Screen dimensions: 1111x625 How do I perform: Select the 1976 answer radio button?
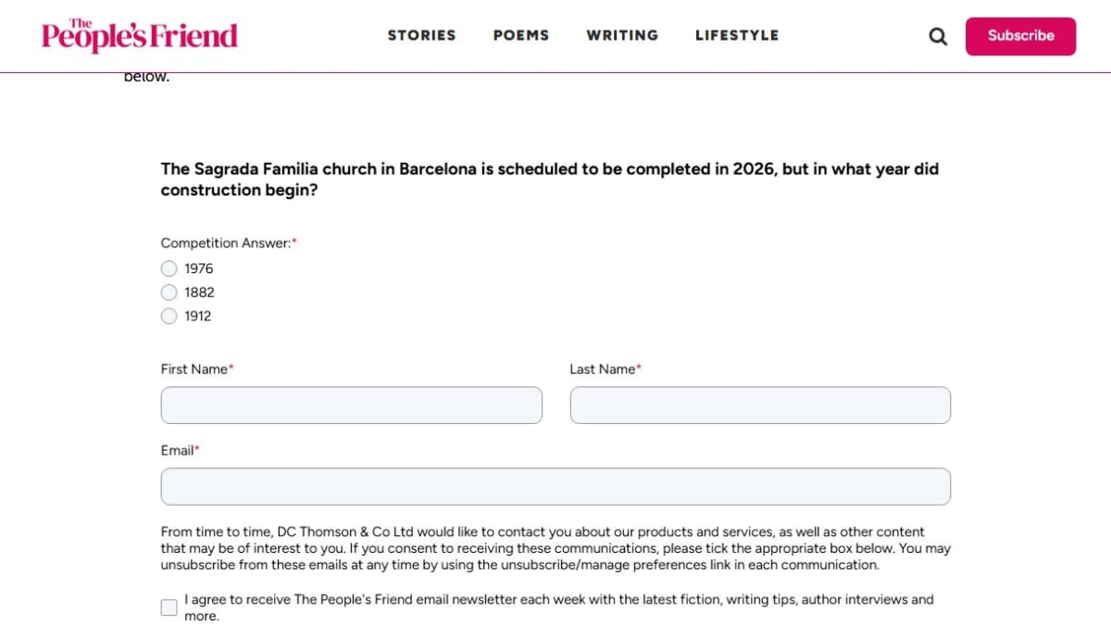point(169,269)
